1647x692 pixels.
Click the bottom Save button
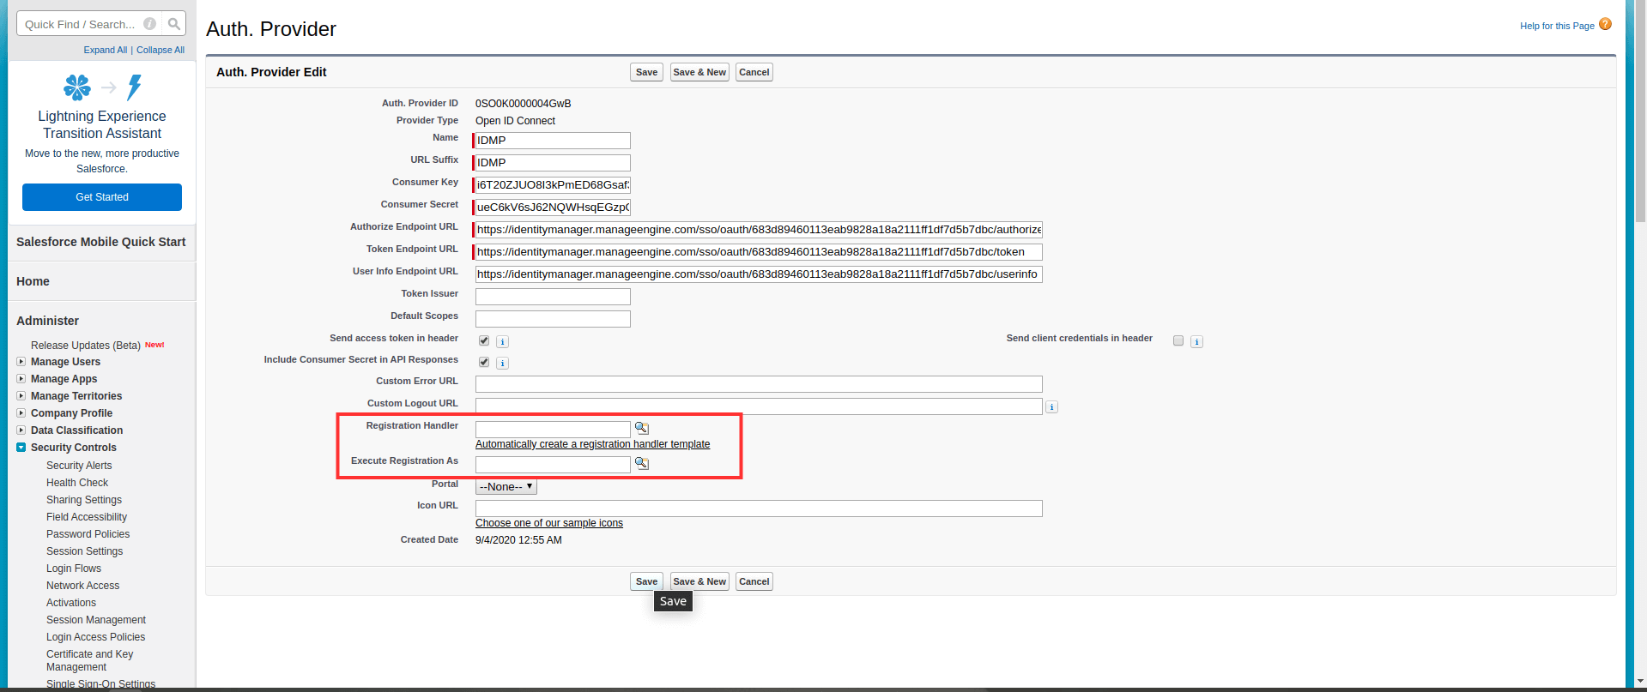tap(646, 581)
